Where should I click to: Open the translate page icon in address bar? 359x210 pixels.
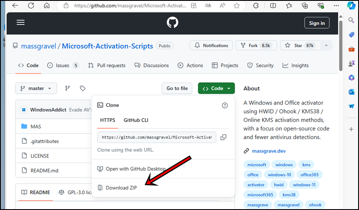pyautogui.click(x=208, y=6)
